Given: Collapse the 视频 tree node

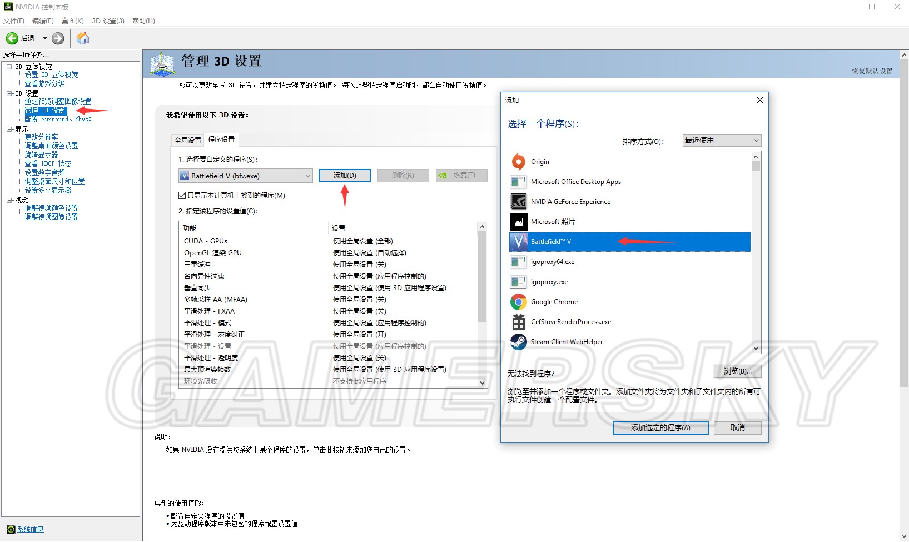Looking at the screenshot, I should tap(9, 200).
